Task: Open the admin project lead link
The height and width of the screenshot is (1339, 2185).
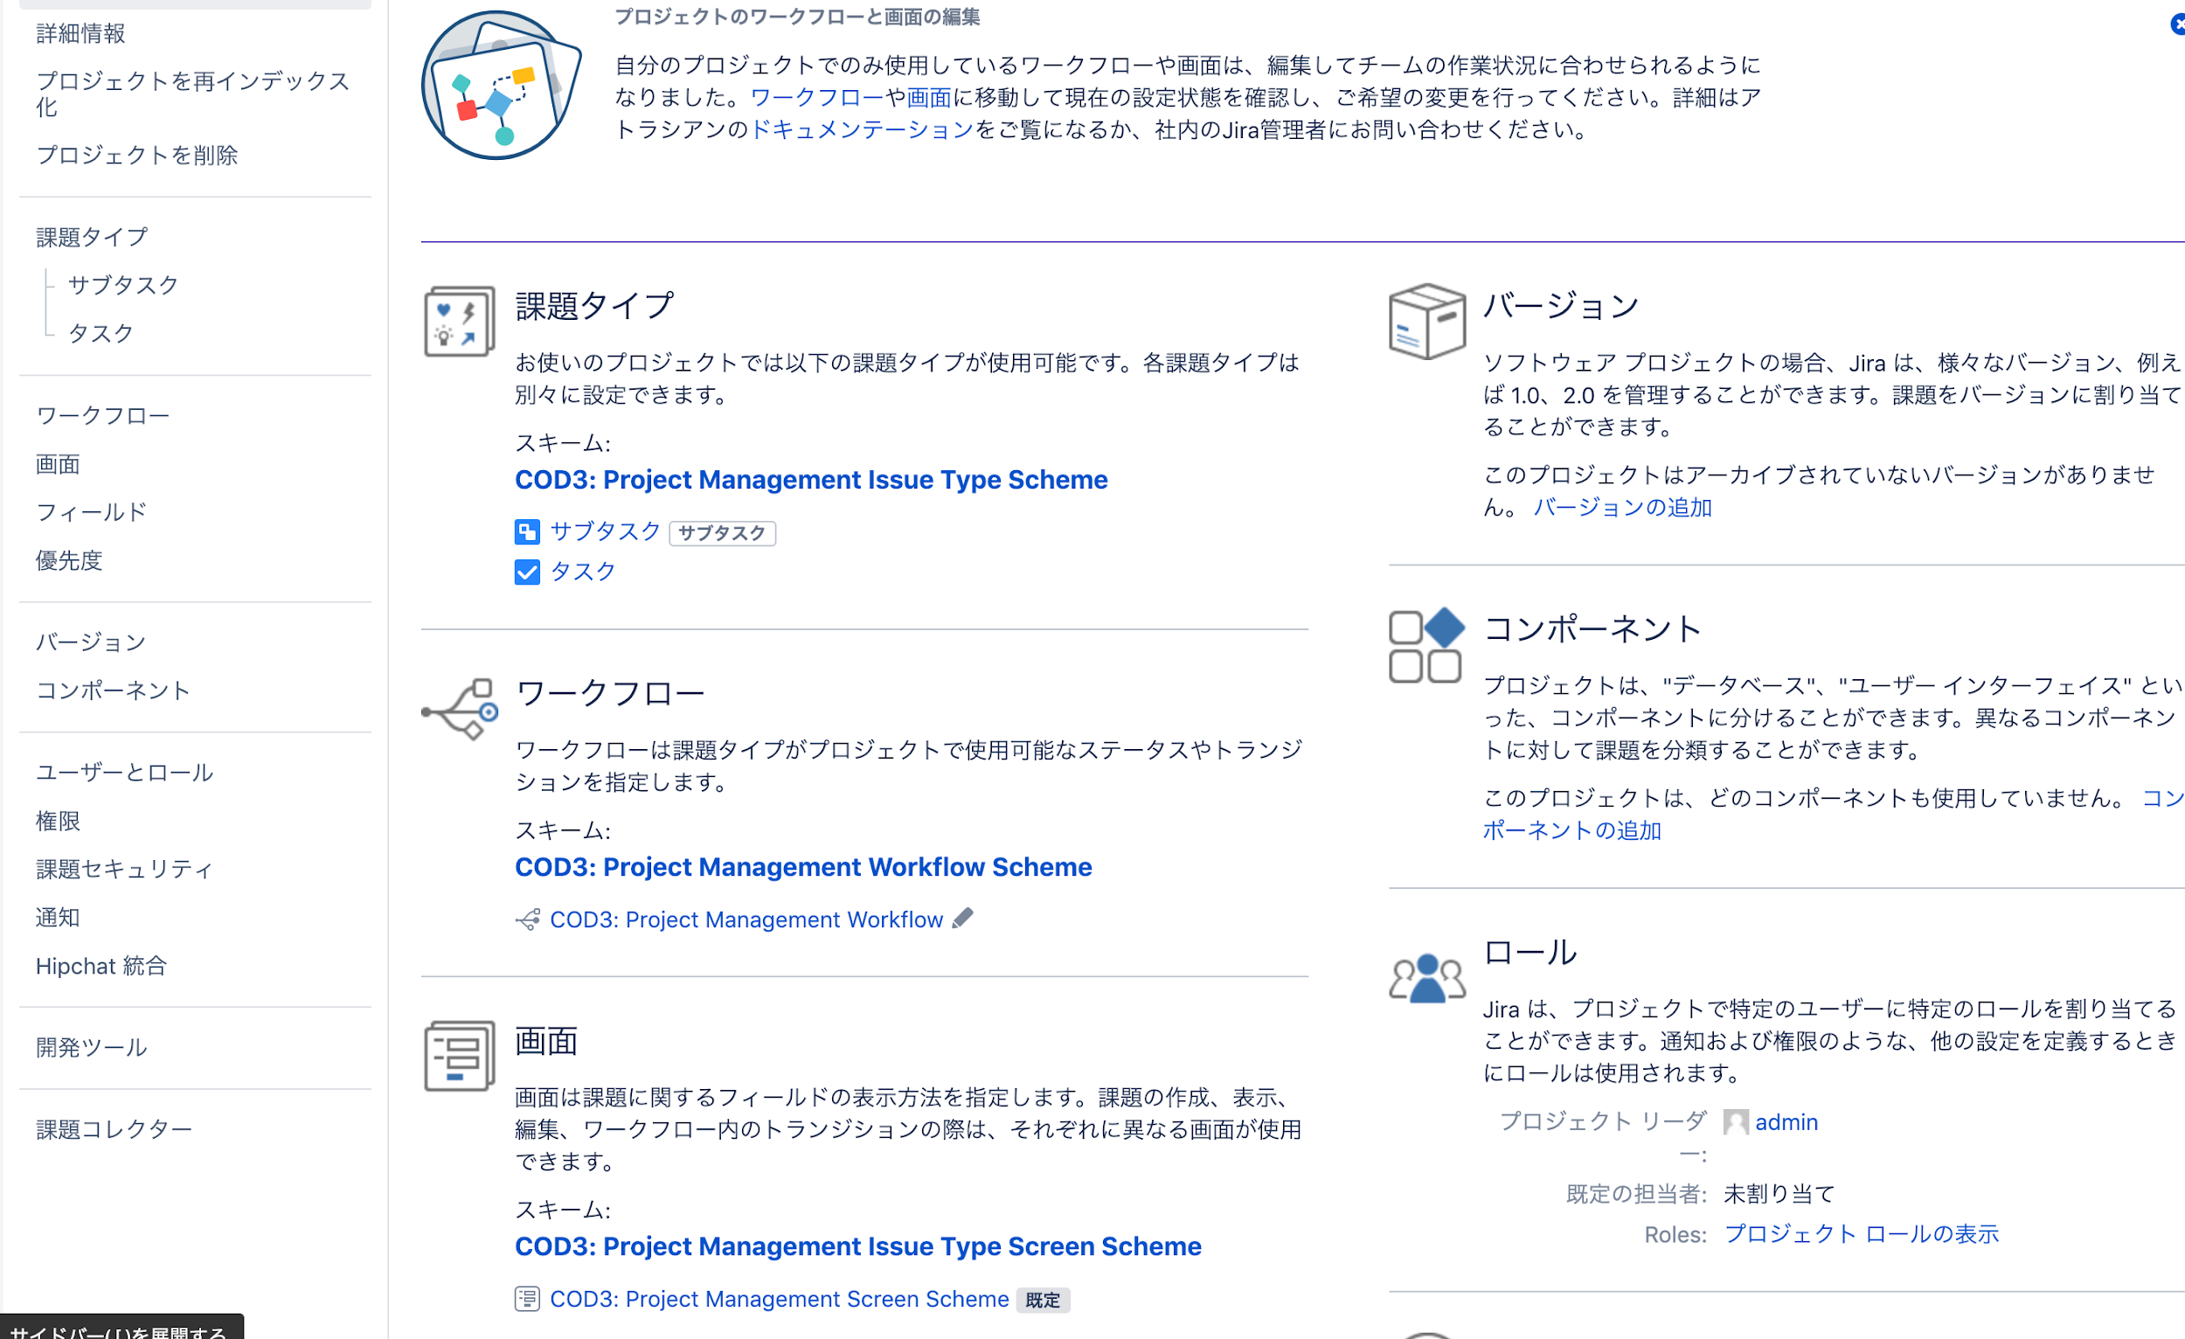Action: 1786,1122
